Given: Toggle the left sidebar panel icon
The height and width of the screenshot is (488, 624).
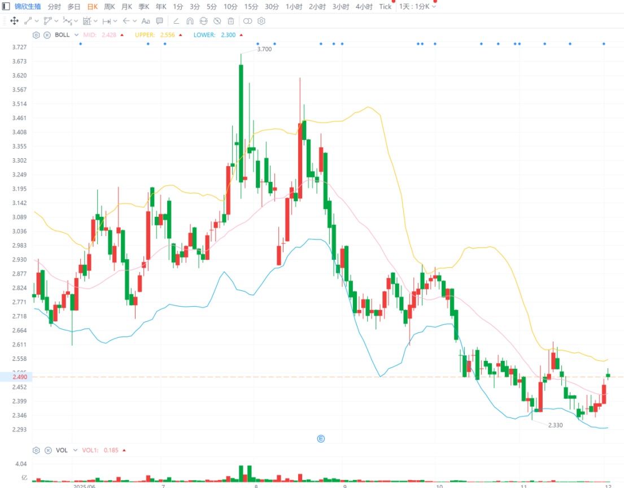Looking at the screenshot, I should coord(6,6).
